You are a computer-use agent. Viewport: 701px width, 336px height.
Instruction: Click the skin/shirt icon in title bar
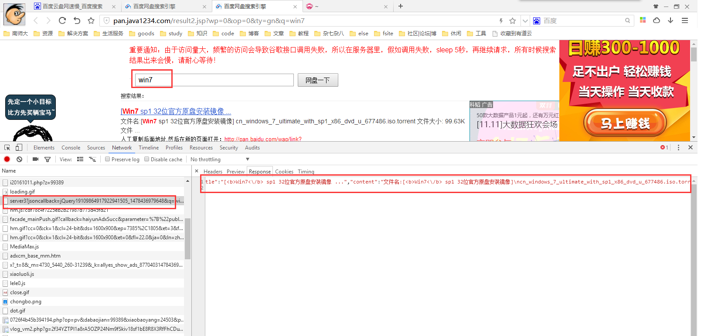pos(656,7)
